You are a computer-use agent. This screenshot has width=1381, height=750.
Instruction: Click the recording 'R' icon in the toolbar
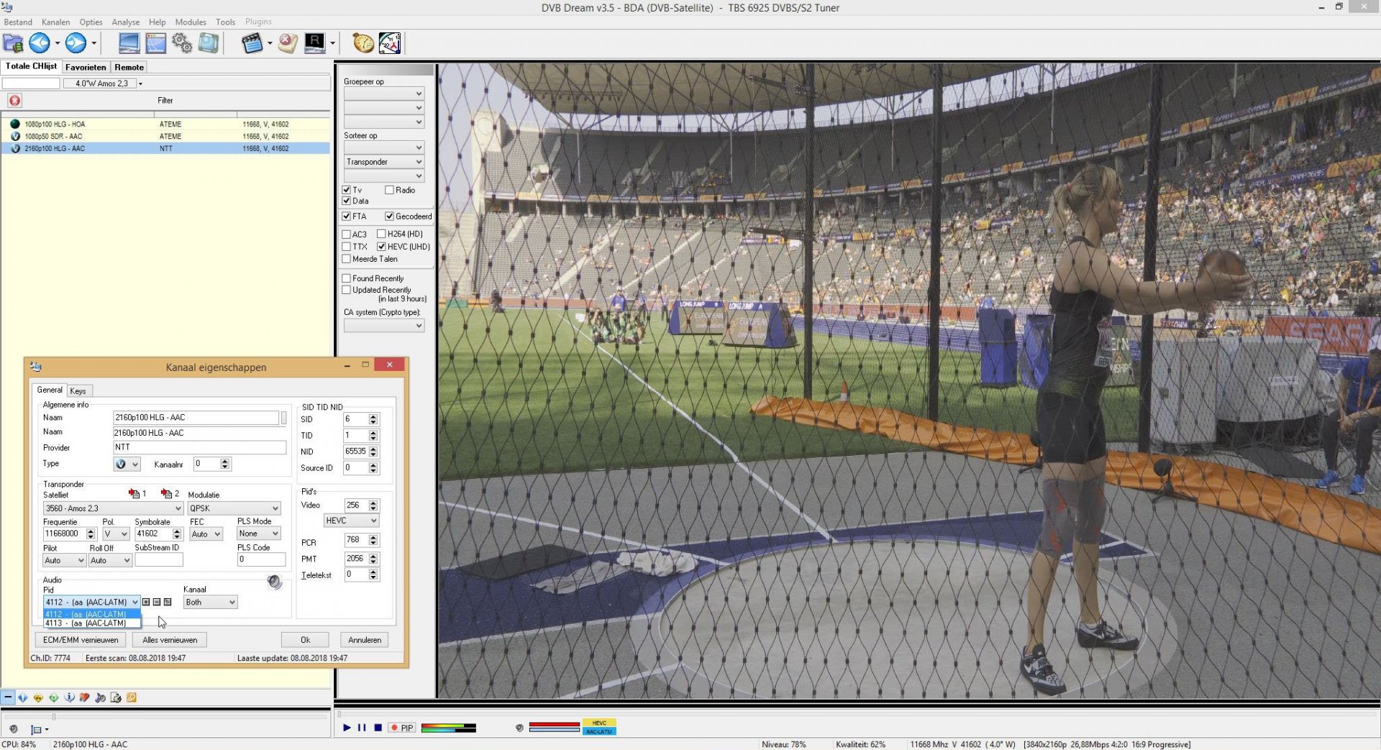point(314,43)
